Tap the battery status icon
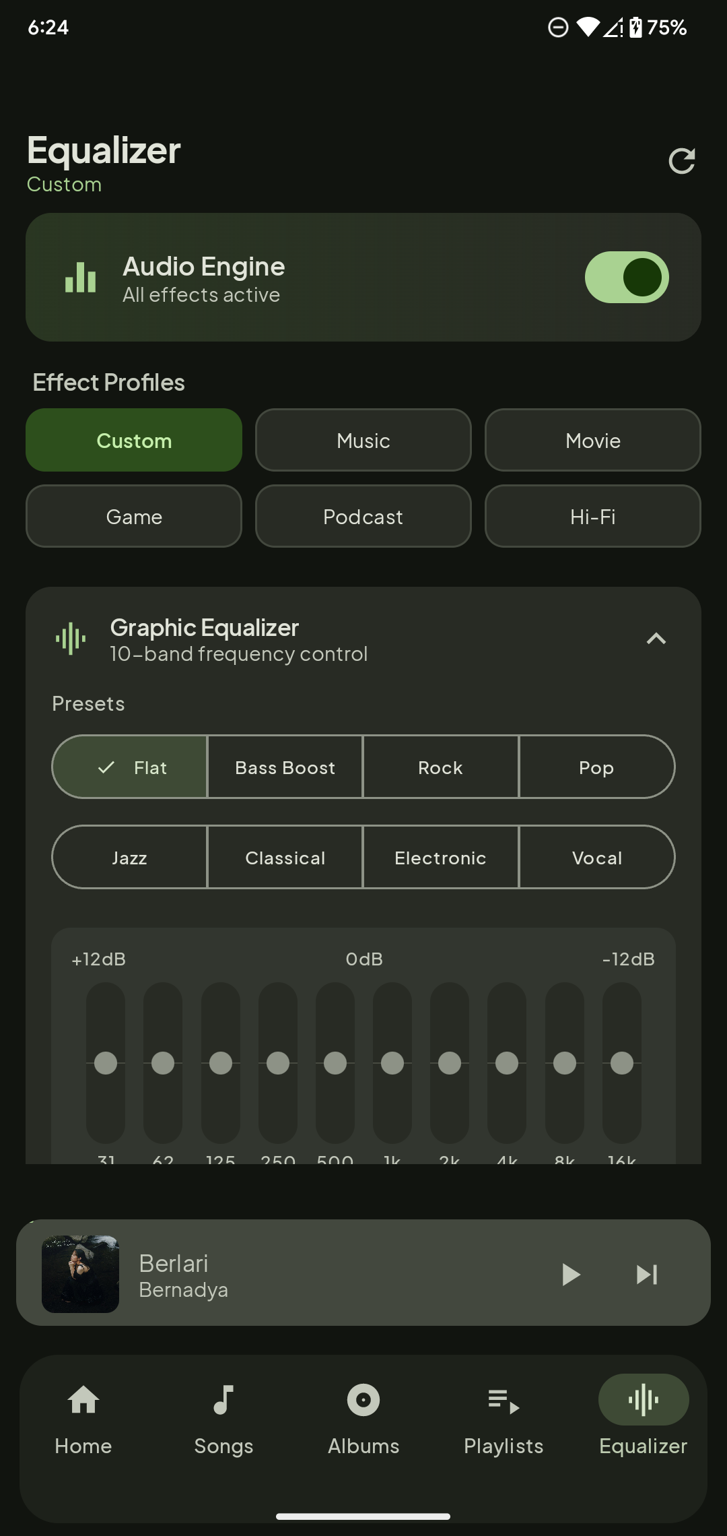This screenshot has width=727, height=1536. [x=635, y=28]
